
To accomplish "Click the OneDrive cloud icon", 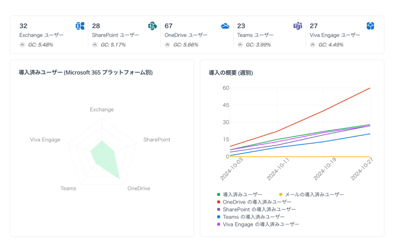I will (x=225, y=26).
